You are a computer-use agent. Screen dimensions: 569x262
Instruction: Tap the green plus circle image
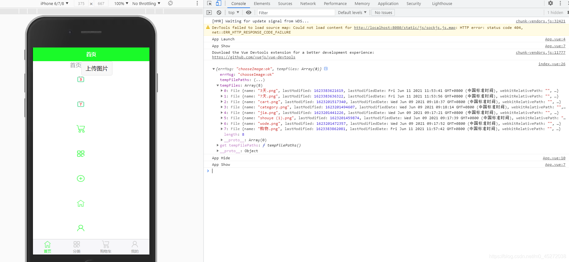pos(81,178)
